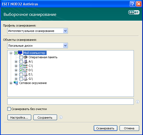The image size is (143, 135).
Task: Open the Профиль сканирования dropdown
Action: pyautogui.click(x=65, y=31)
